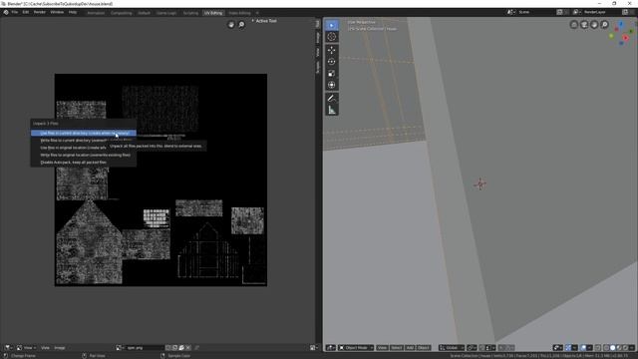Image resolution: width=638 pixels, height=359 pixels.
Task: Open the File menu
Action: [15, 12]
